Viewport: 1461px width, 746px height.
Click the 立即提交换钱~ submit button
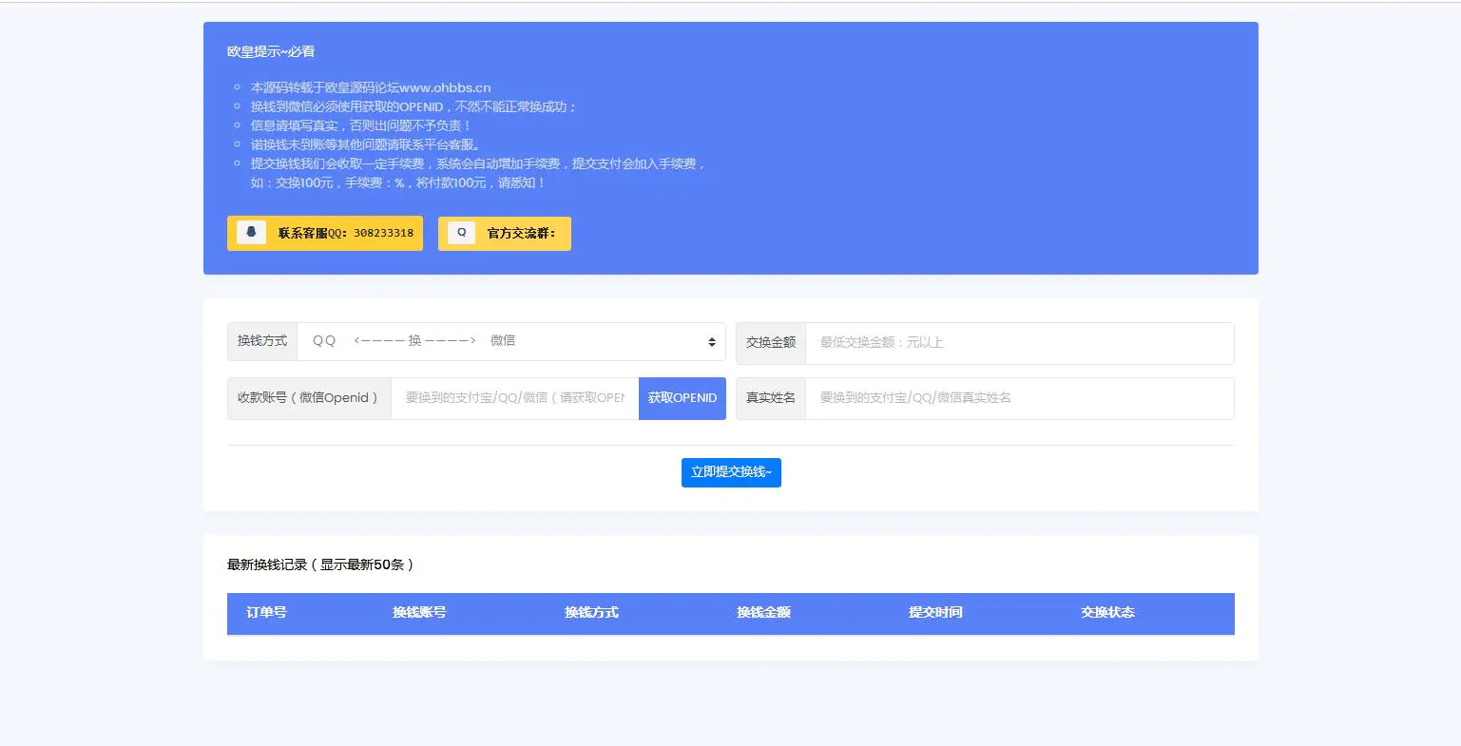(730, 472)
